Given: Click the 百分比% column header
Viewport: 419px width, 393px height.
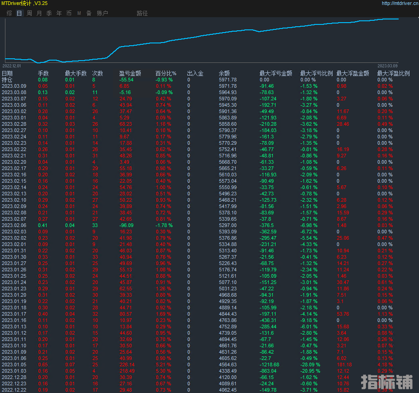Looking at the screenshot, I should tap(166, 73).
